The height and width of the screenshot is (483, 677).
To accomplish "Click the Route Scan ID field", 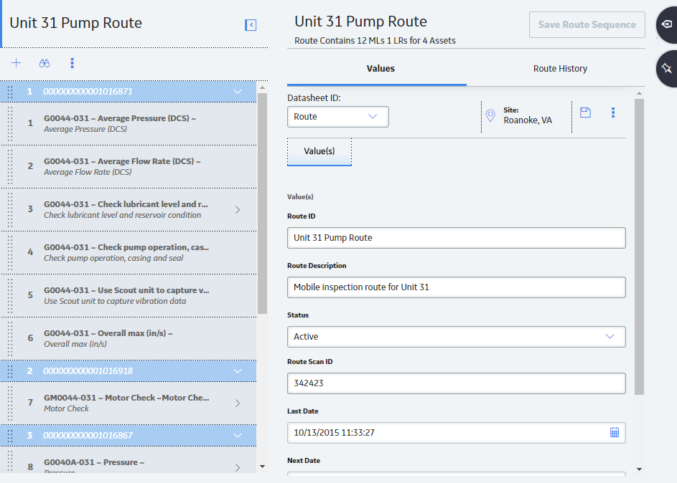I will click(457, 383).
